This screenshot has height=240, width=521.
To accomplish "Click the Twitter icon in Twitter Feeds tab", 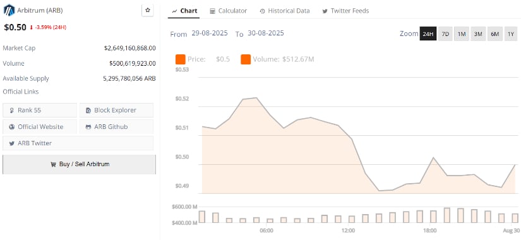I will pos(325,11).
